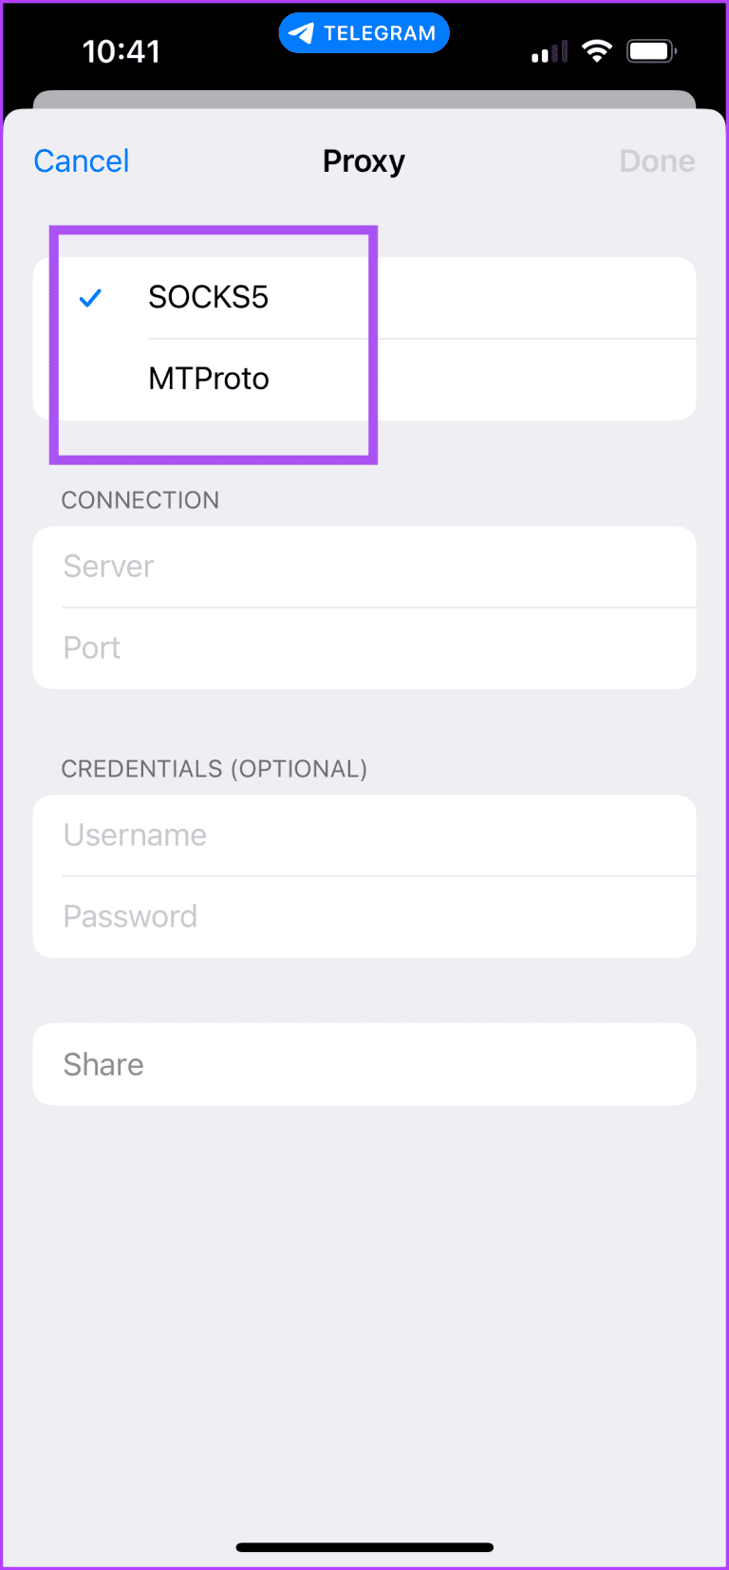Viewport: 729px width, 1570px height.
Task: Tap the Password field
Action: pos(364,917)
